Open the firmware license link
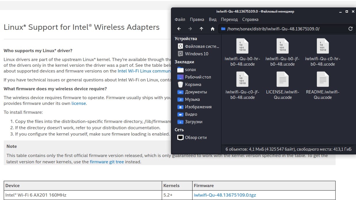Screen dimensions: 356x200 click(79, 103)
